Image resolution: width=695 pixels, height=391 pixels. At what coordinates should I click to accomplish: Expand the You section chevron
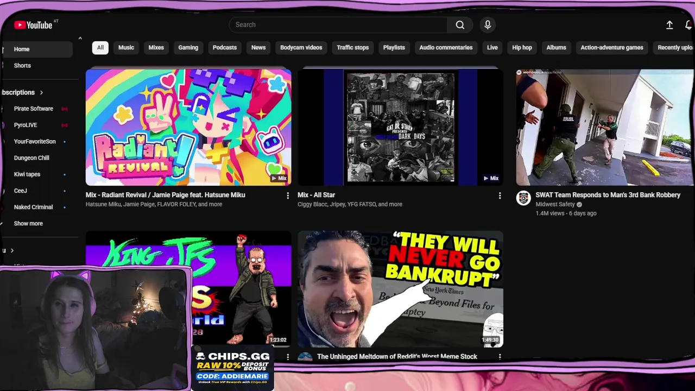click(12, 250)
